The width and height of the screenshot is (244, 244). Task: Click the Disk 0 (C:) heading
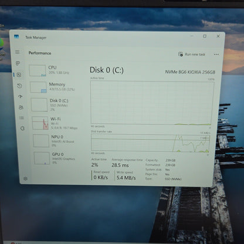(107, 70)
